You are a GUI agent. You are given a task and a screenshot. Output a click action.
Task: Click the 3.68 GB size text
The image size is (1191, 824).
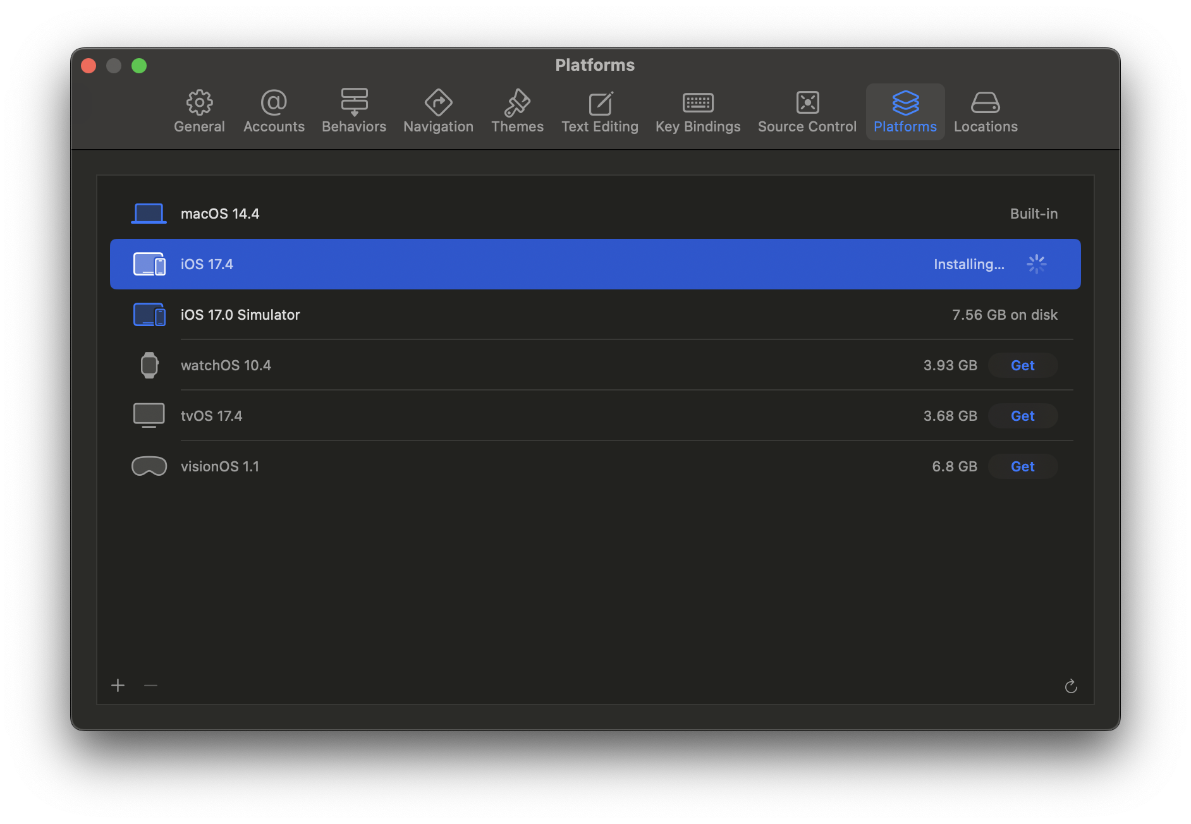pyautogui.click(x=950, y=416)
